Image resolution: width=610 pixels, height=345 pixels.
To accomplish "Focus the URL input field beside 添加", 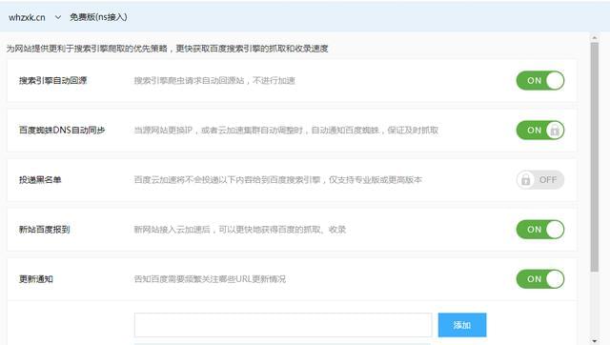I will click(x=283, y=325).
